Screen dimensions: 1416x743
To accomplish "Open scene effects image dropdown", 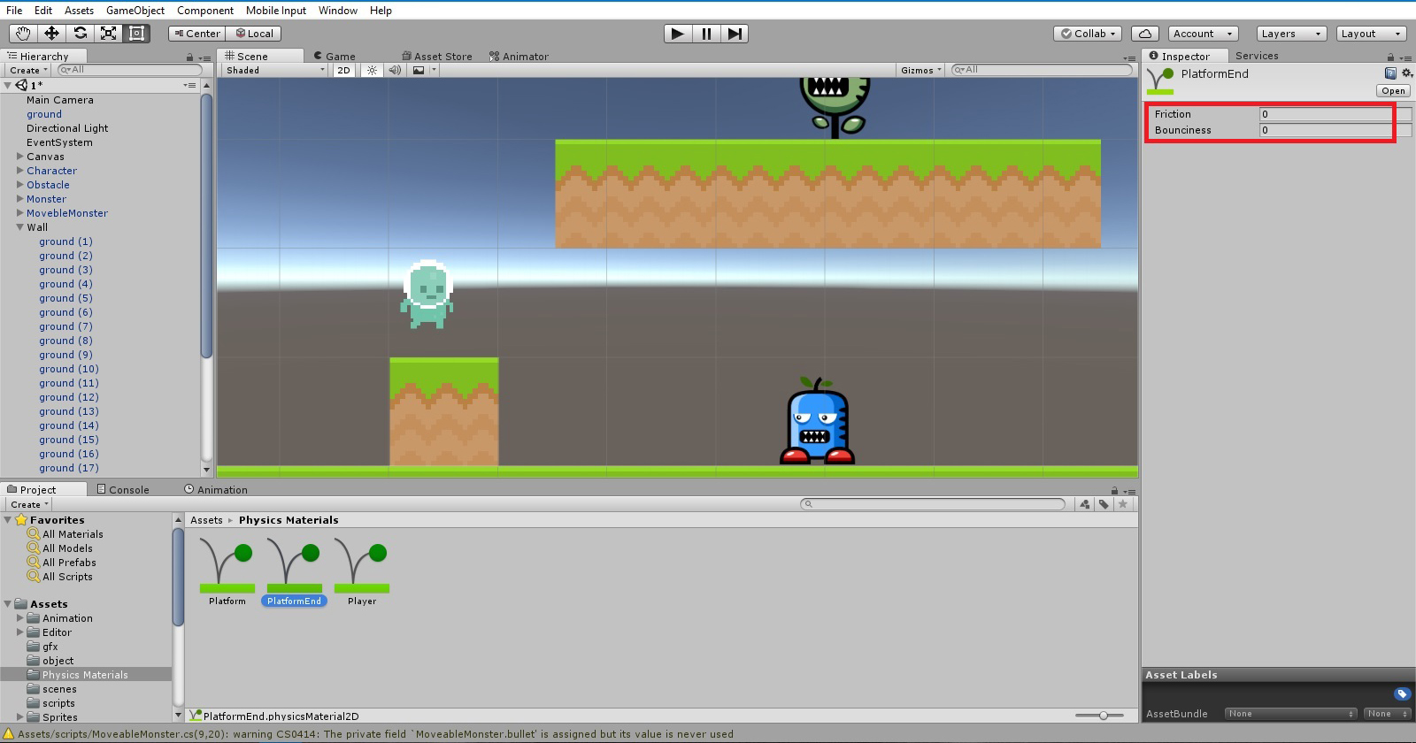I will [x=424, y=70].
